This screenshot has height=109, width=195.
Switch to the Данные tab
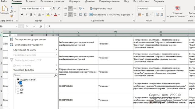(x=90, y=1)
